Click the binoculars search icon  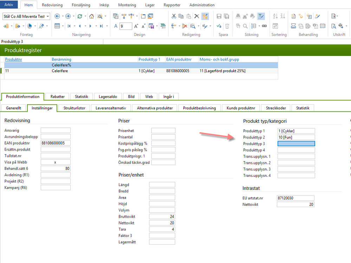(x=238, y=16)
